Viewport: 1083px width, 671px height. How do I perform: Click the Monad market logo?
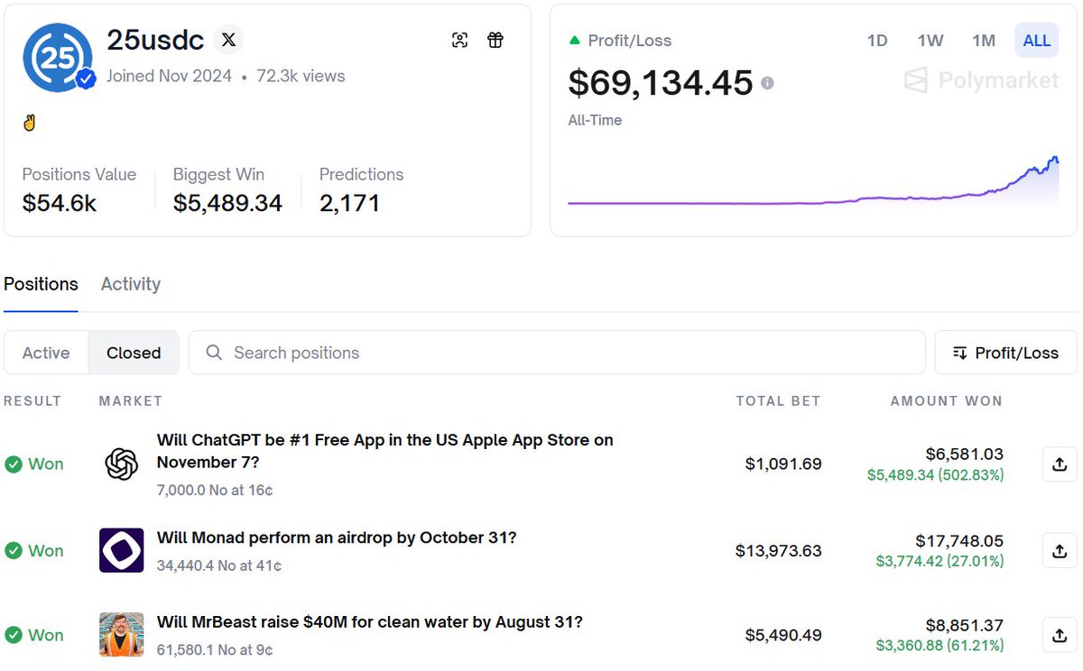122,550
